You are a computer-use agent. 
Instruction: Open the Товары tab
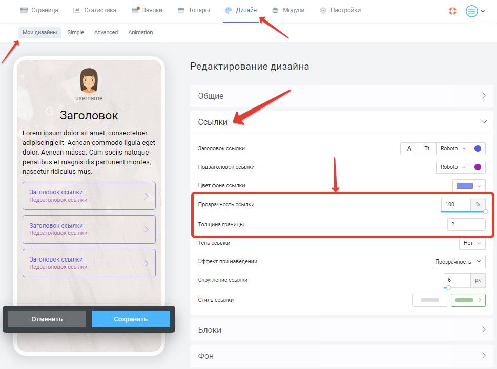(194, 10)
